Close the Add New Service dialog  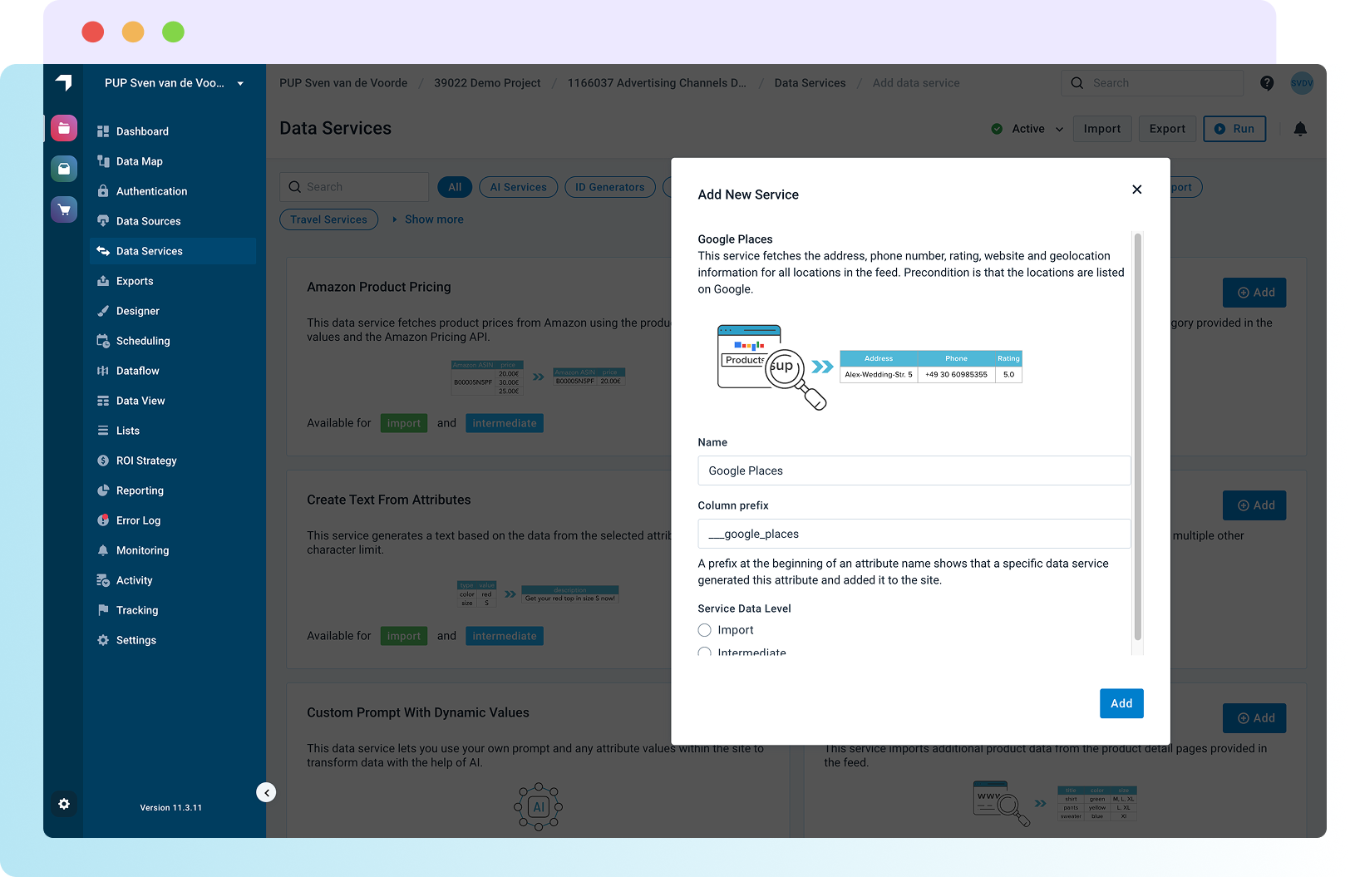(x=1137, y=190)
